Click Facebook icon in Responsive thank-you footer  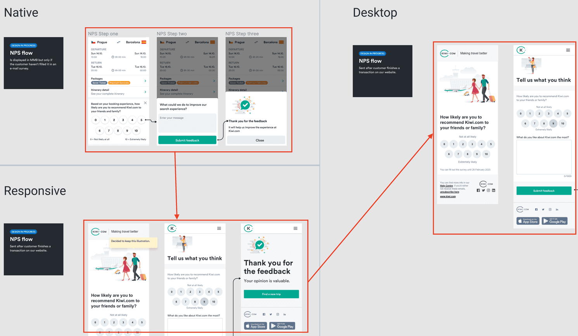point(264,314)
